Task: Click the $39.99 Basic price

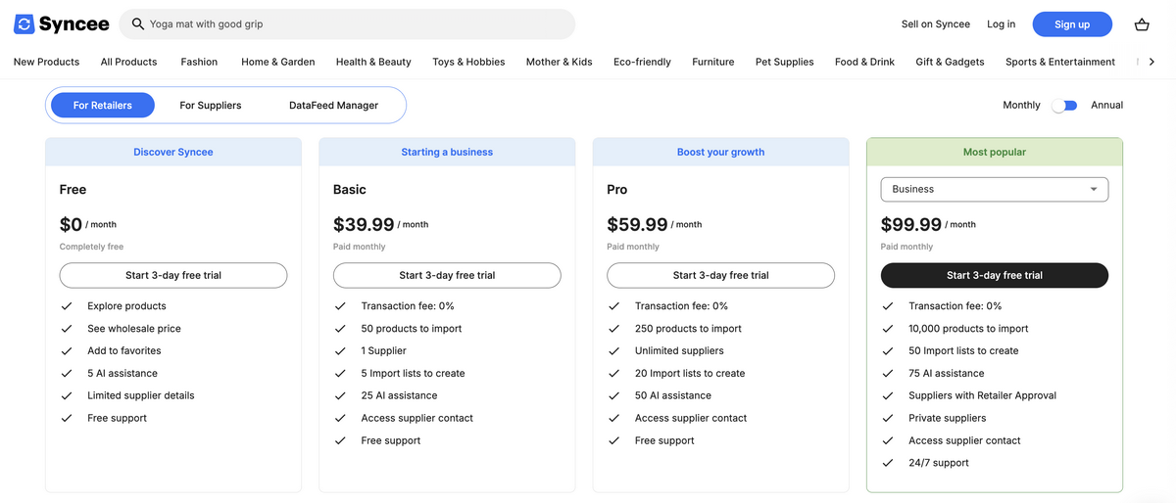Action: tap(364, 225)
